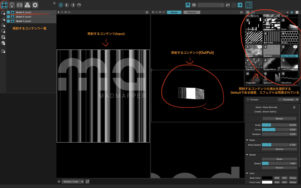Toggle the lock on Quad-2
301x188 pixels.
click(x=13, y=17)
